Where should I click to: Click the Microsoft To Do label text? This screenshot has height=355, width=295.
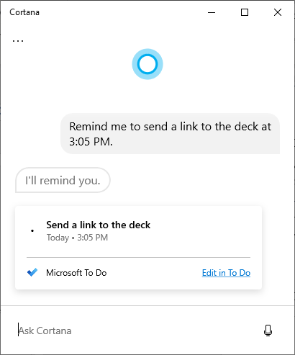click(x=76, y=273)
